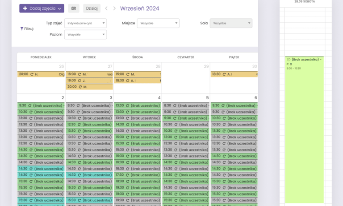Click recurrence icon on 20:00 H. event
The height and width of the screenshot is (206, 343).
point(32,74)
